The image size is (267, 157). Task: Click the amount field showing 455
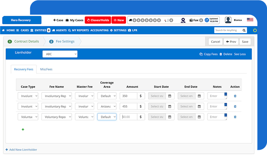(128, 106)
